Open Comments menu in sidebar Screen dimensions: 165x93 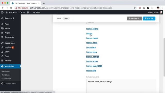tap(9, 37)
